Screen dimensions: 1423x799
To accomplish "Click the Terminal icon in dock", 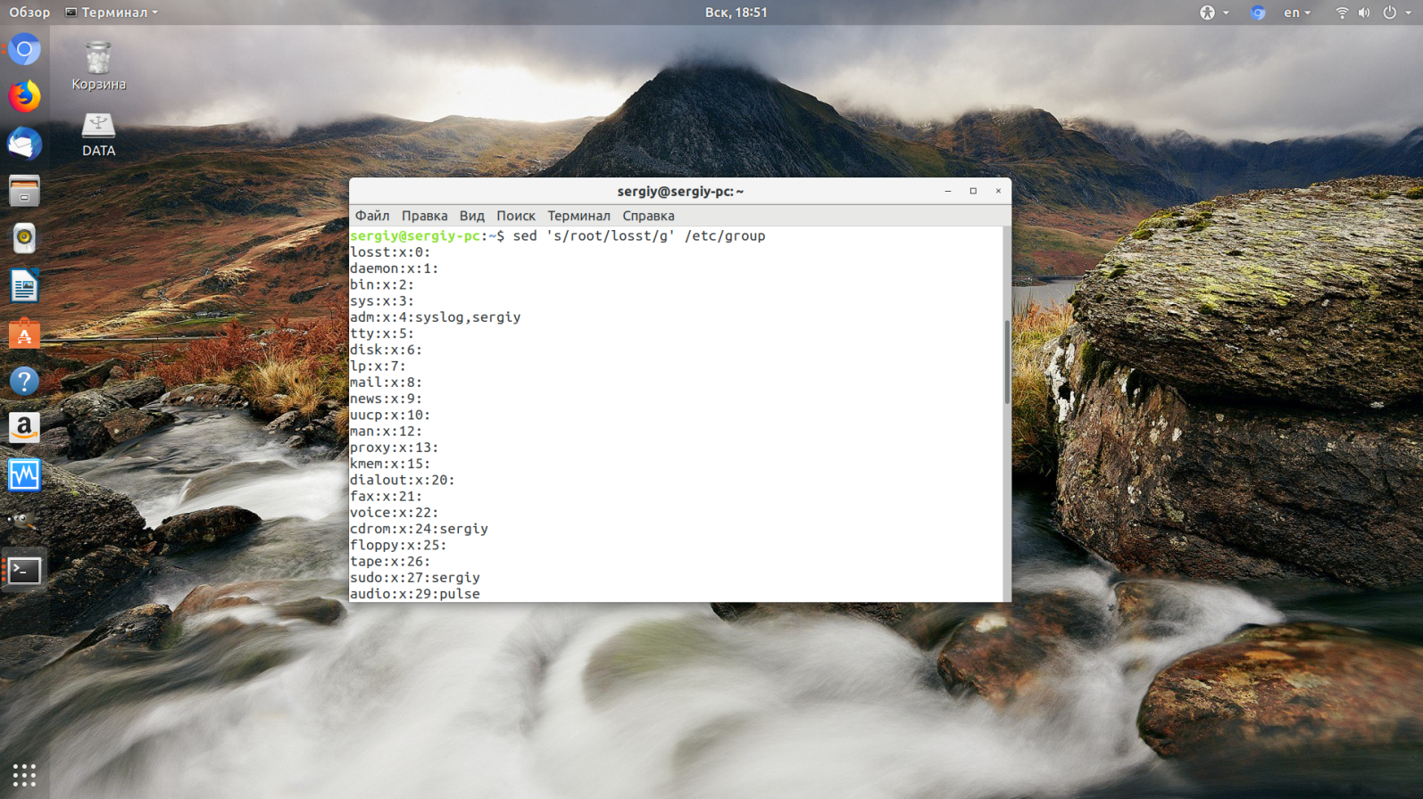I will (x=24, y=571).
